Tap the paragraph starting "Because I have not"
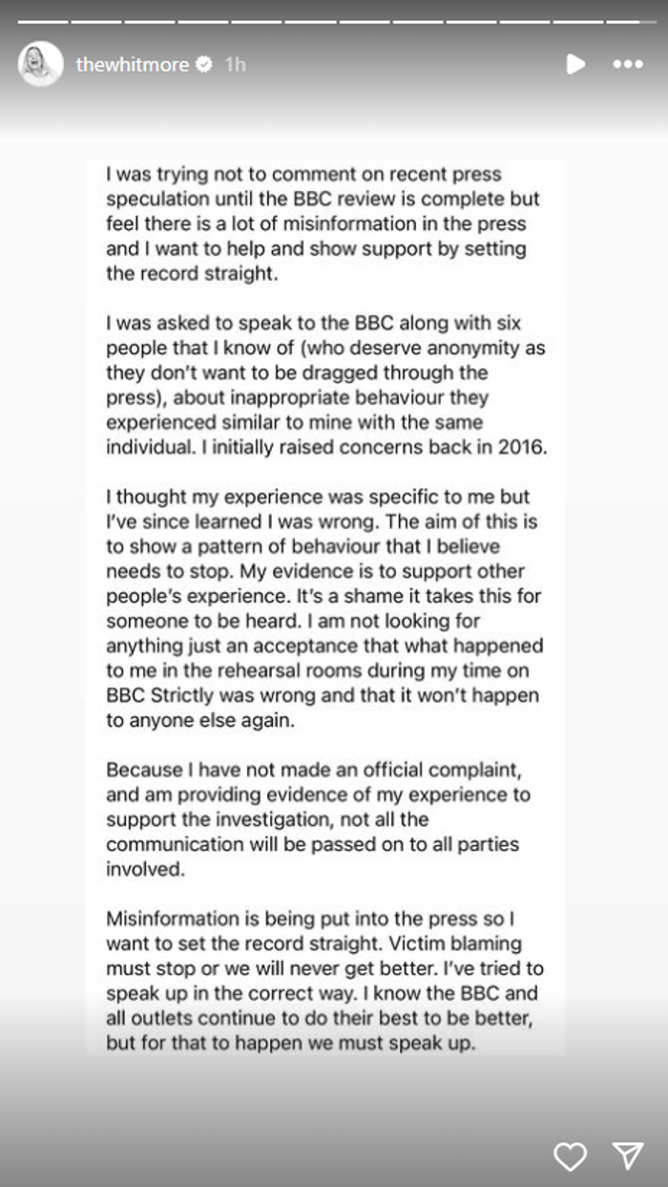 tap(323, 806)
